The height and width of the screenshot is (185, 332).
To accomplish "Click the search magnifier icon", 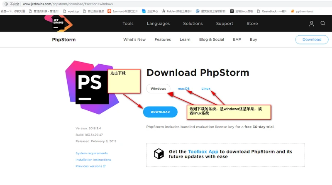I will [323, 24].
